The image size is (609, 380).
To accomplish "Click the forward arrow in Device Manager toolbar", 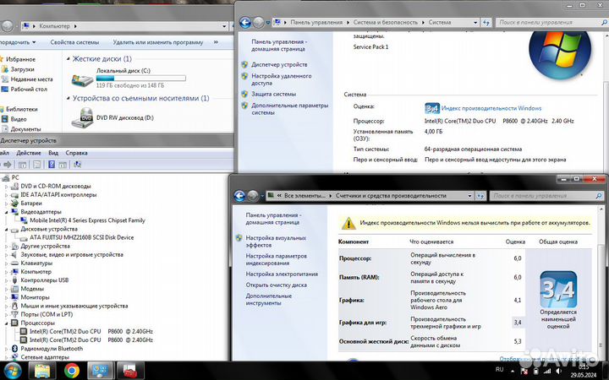I will click(8, 165).
